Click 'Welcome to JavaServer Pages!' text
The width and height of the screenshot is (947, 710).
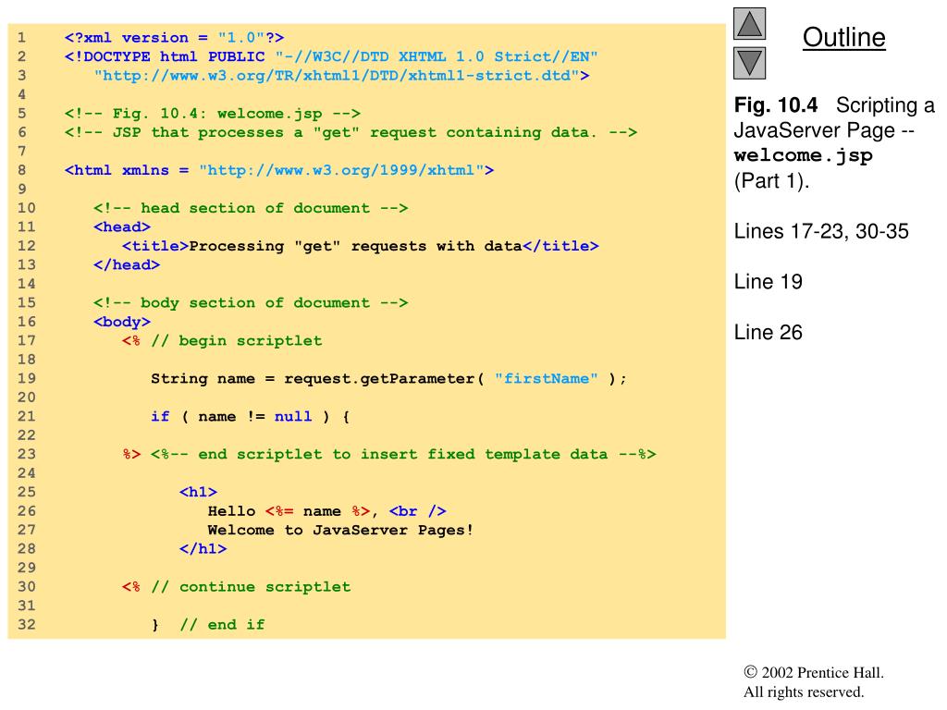click(340, 530)
